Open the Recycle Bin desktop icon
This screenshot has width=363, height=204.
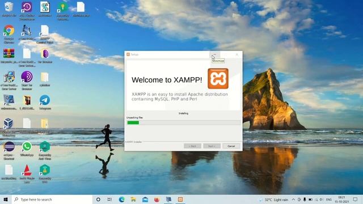(x=9, y=7)
